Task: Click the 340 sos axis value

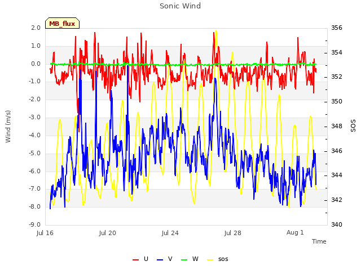Action: point(337,224)
